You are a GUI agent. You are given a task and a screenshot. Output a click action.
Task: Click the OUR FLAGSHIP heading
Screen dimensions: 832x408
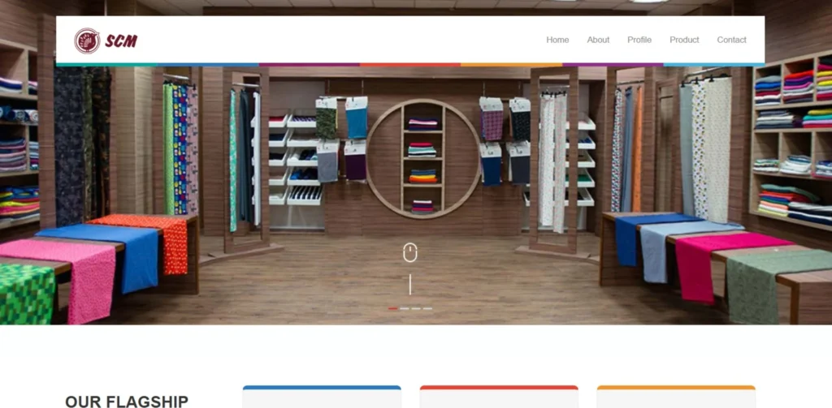[126, 402]
